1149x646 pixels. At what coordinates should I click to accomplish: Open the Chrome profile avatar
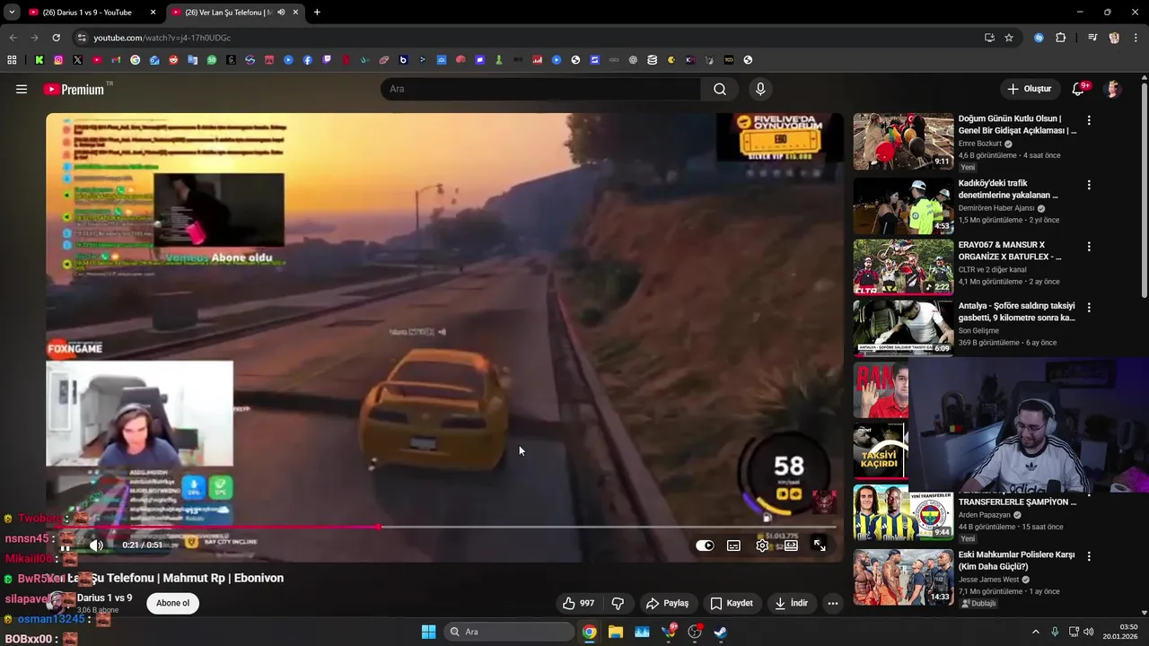(x=1114, y=38)
